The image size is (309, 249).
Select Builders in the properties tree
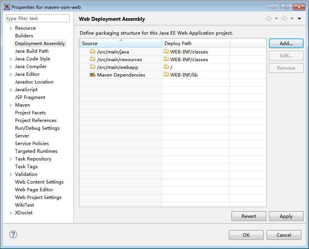[24, 36]
